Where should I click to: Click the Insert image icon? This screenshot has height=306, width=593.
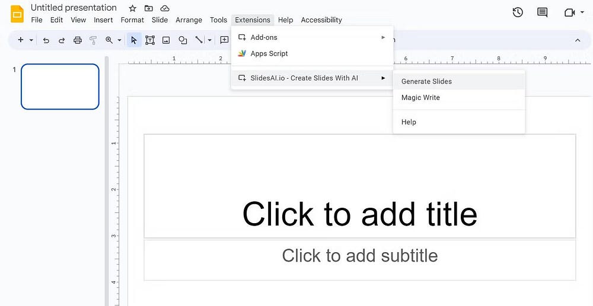(x=166, y=40)
